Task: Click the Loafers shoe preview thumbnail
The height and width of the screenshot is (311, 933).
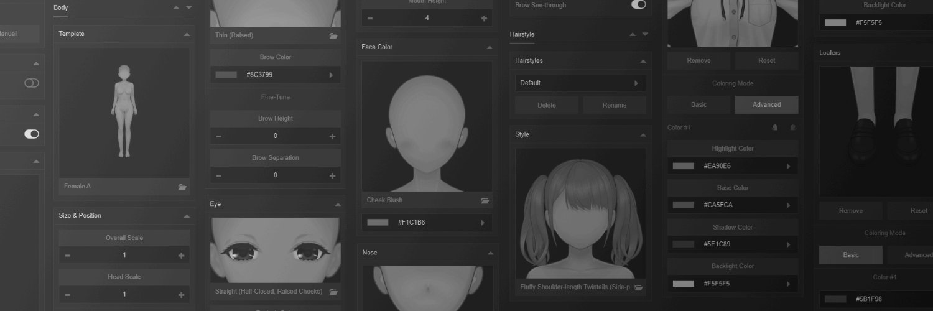Action: [x=876, y=132]
